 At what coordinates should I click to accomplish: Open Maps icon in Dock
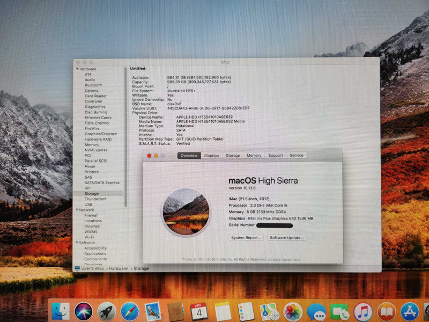click(x=269, y=311)
